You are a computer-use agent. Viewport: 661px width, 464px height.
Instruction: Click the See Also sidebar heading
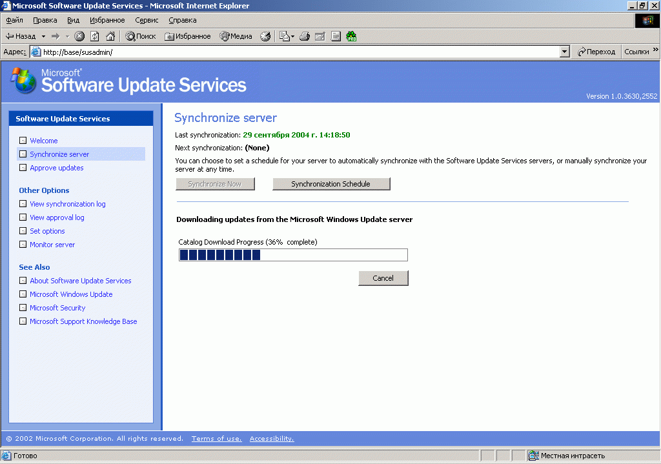[34, 267]
